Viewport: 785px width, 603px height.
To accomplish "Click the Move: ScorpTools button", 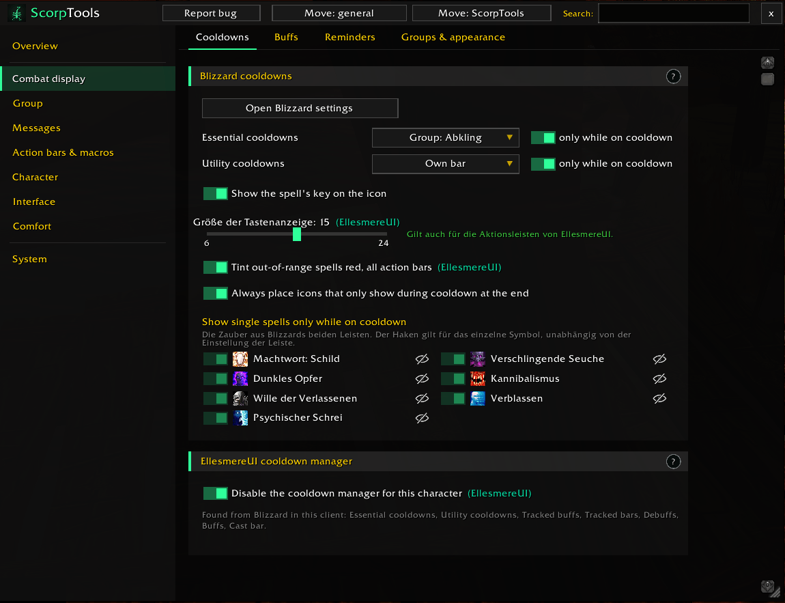I will coord(482,14).
